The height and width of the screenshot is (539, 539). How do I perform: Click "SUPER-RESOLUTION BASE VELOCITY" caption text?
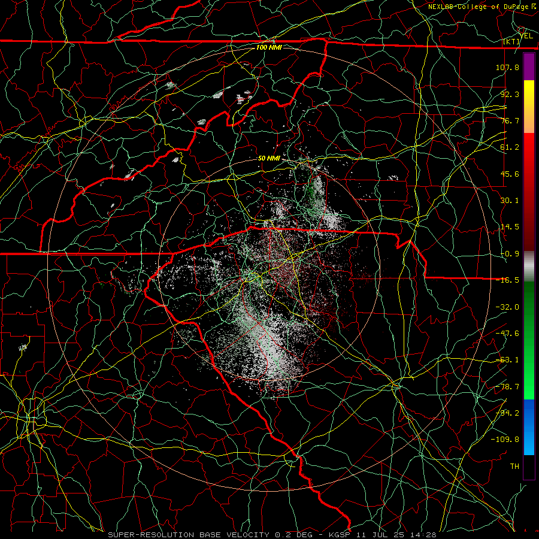click(189, 535)
